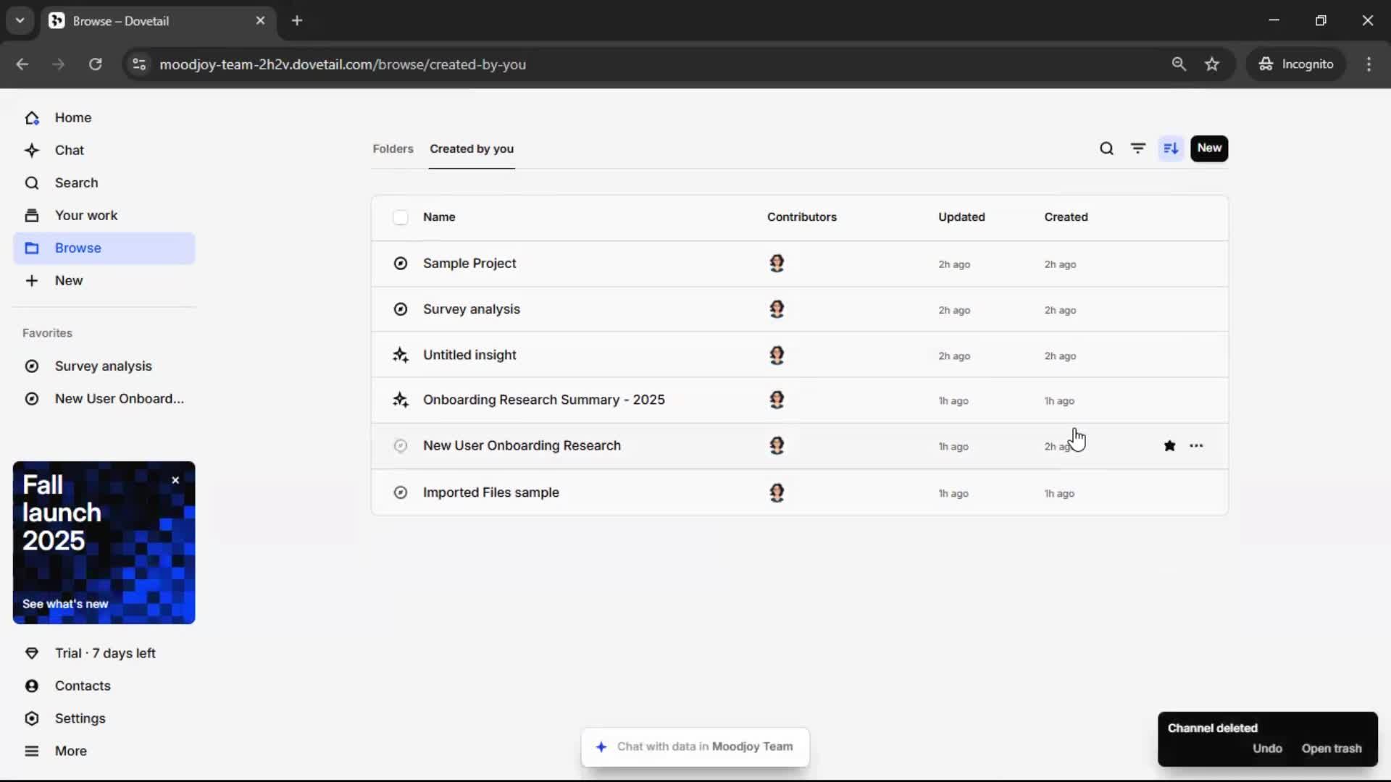Viewport: 1391px width, 782px height.
Task: Unfavorite New User Onboarding Research star
Action: 1169,446
